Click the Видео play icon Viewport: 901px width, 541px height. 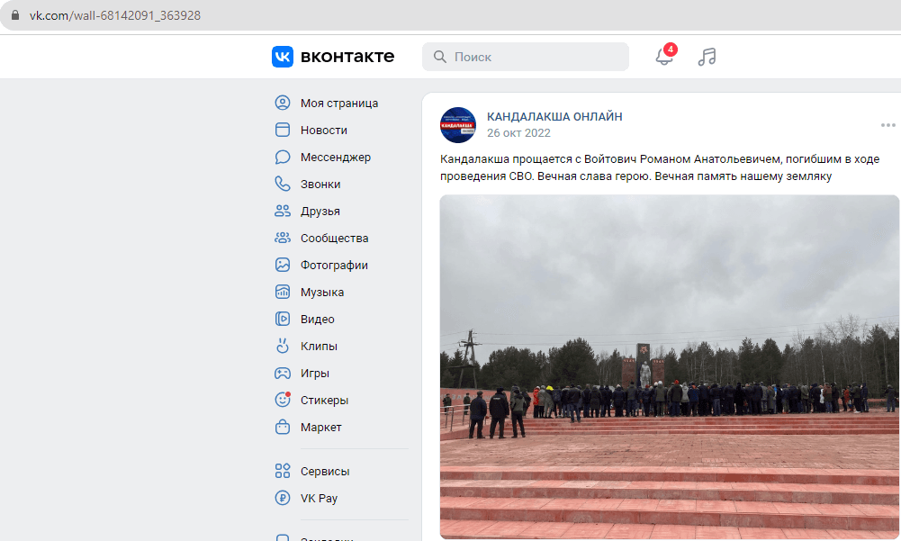pos(282,319)
